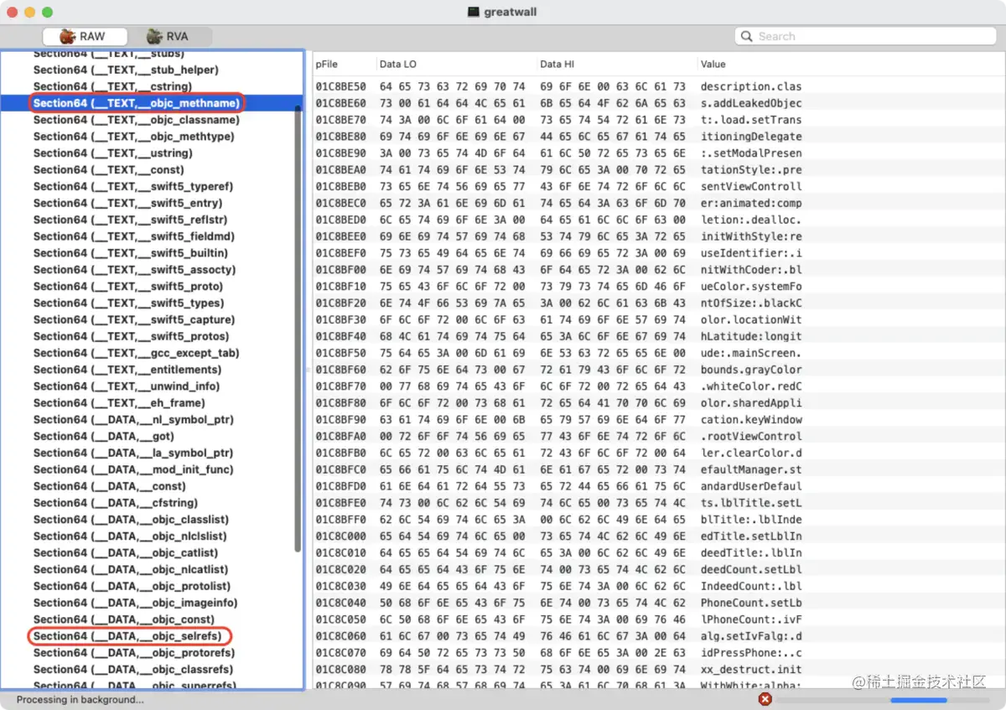Select row with pFile 01C8C000
The image size is (1006, 710).
coord(658,536)
